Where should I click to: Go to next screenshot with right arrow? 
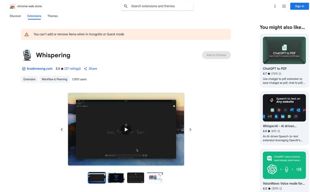click(190, 130)
